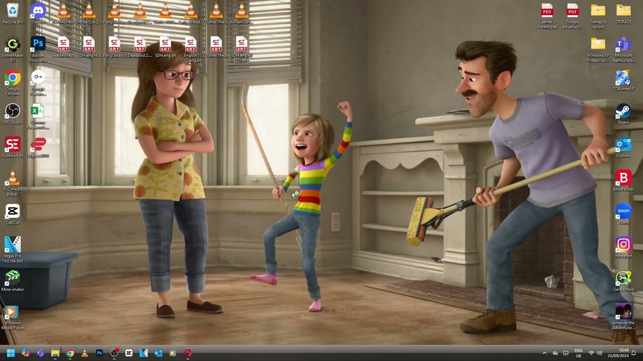Select the A.Man.Call VLC video file
The image size is (643, 361).
pyautogui.click(x=242, y=14)
